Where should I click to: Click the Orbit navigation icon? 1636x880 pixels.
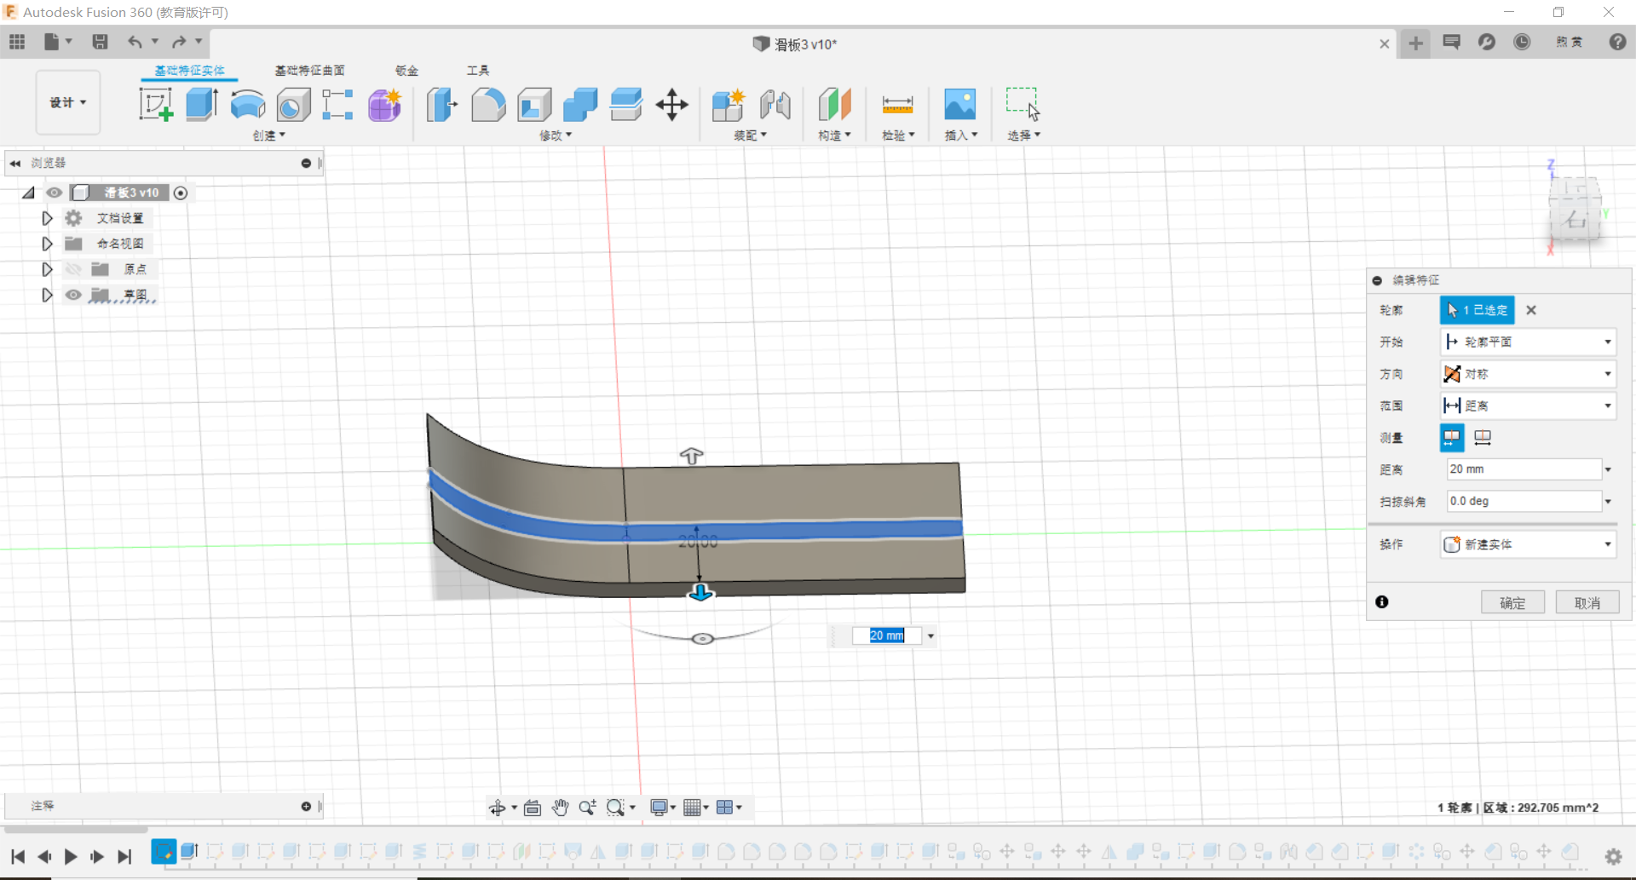(x=498, y=808)
